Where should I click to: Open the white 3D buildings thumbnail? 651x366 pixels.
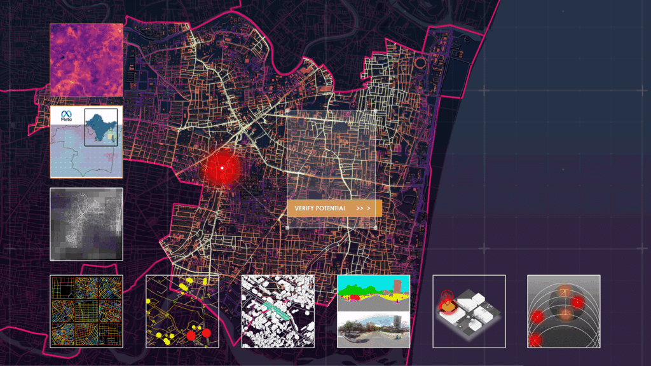pos(278,311)
